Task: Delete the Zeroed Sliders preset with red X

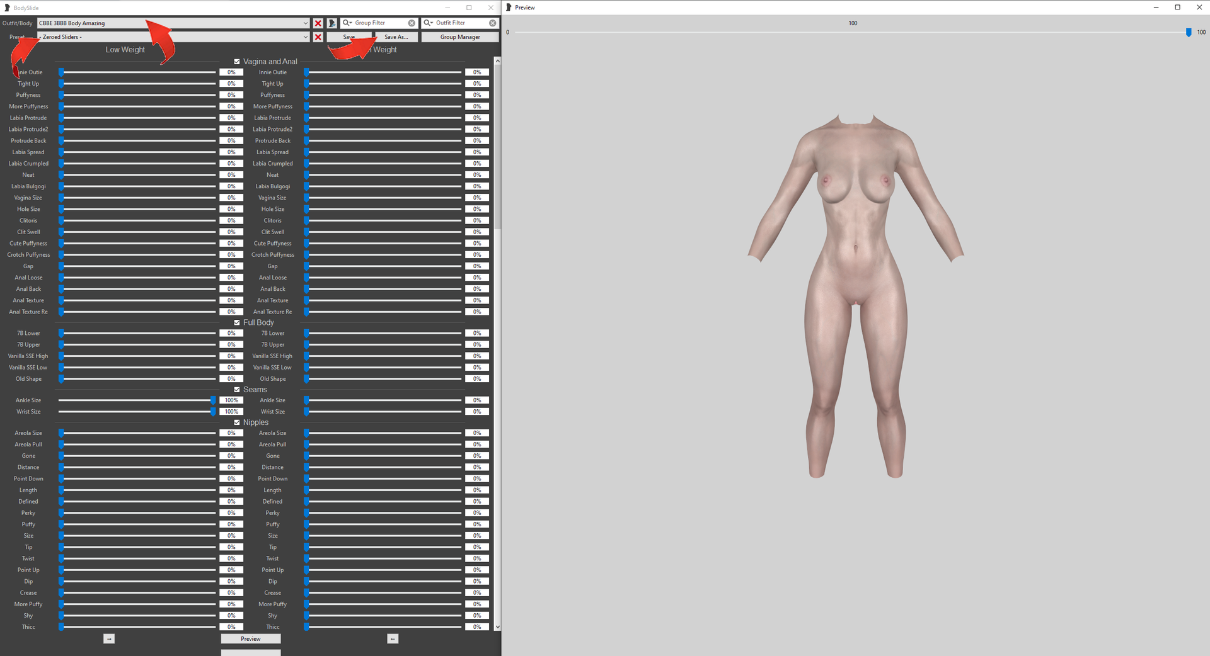Action: pos(318,37)
